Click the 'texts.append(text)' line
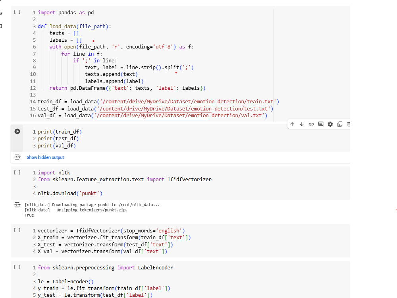This screenshot has height=298, width=397. [111, 74]
